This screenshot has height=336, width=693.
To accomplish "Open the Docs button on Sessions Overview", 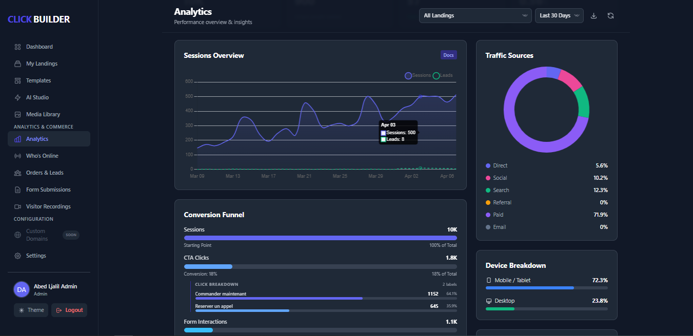I will point(448,55).
